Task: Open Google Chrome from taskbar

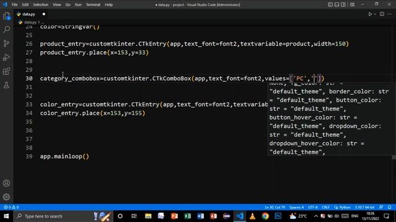Action: (x=265, y=216)
